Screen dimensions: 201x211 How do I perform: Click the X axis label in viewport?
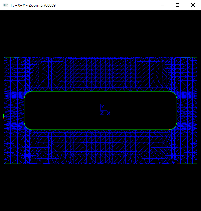coord(109,113)
